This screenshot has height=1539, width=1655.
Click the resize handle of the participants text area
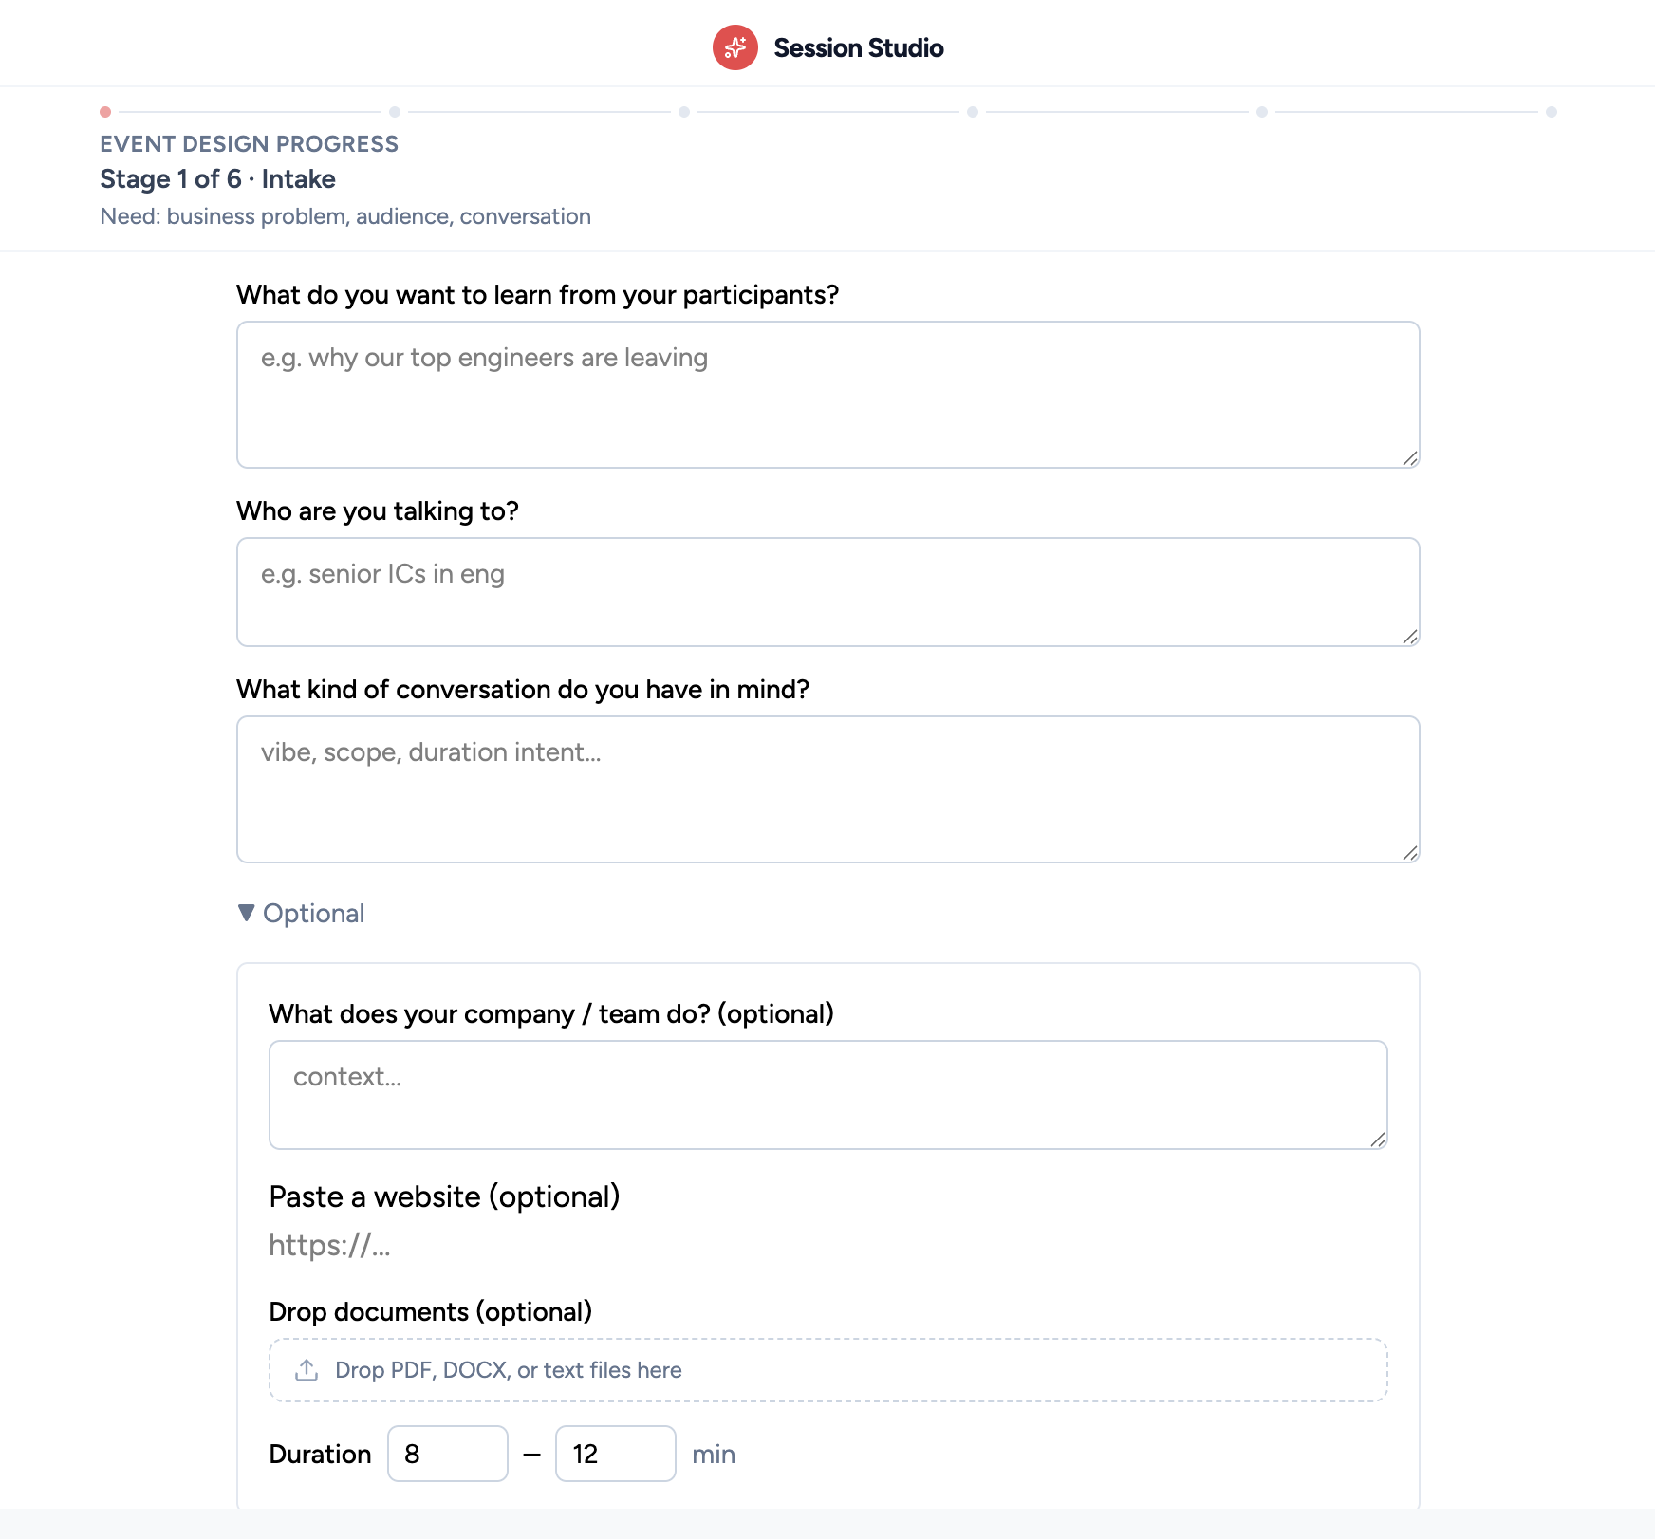pos(1410,458)
